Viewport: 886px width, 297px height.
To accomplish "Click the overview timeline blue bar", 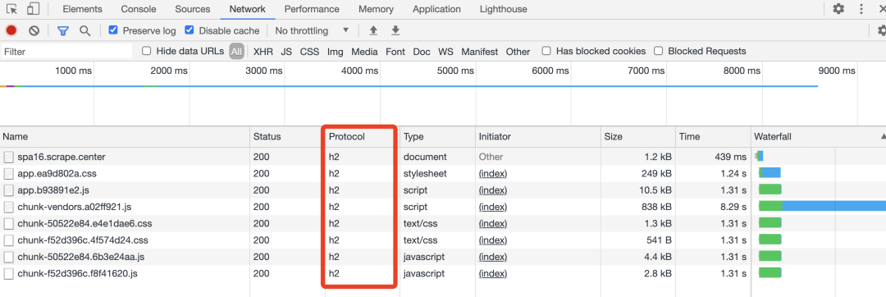I will 409,86.
